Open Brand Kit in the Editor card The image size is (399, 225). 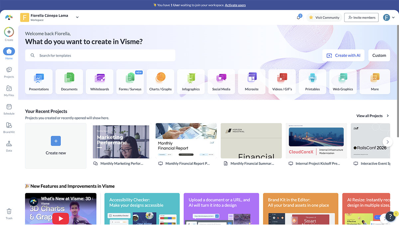(301, 209)
